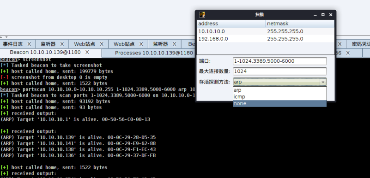Close the 扫描 scan dialog
Viewport: 370px width, 178px height.
(331, 15)
